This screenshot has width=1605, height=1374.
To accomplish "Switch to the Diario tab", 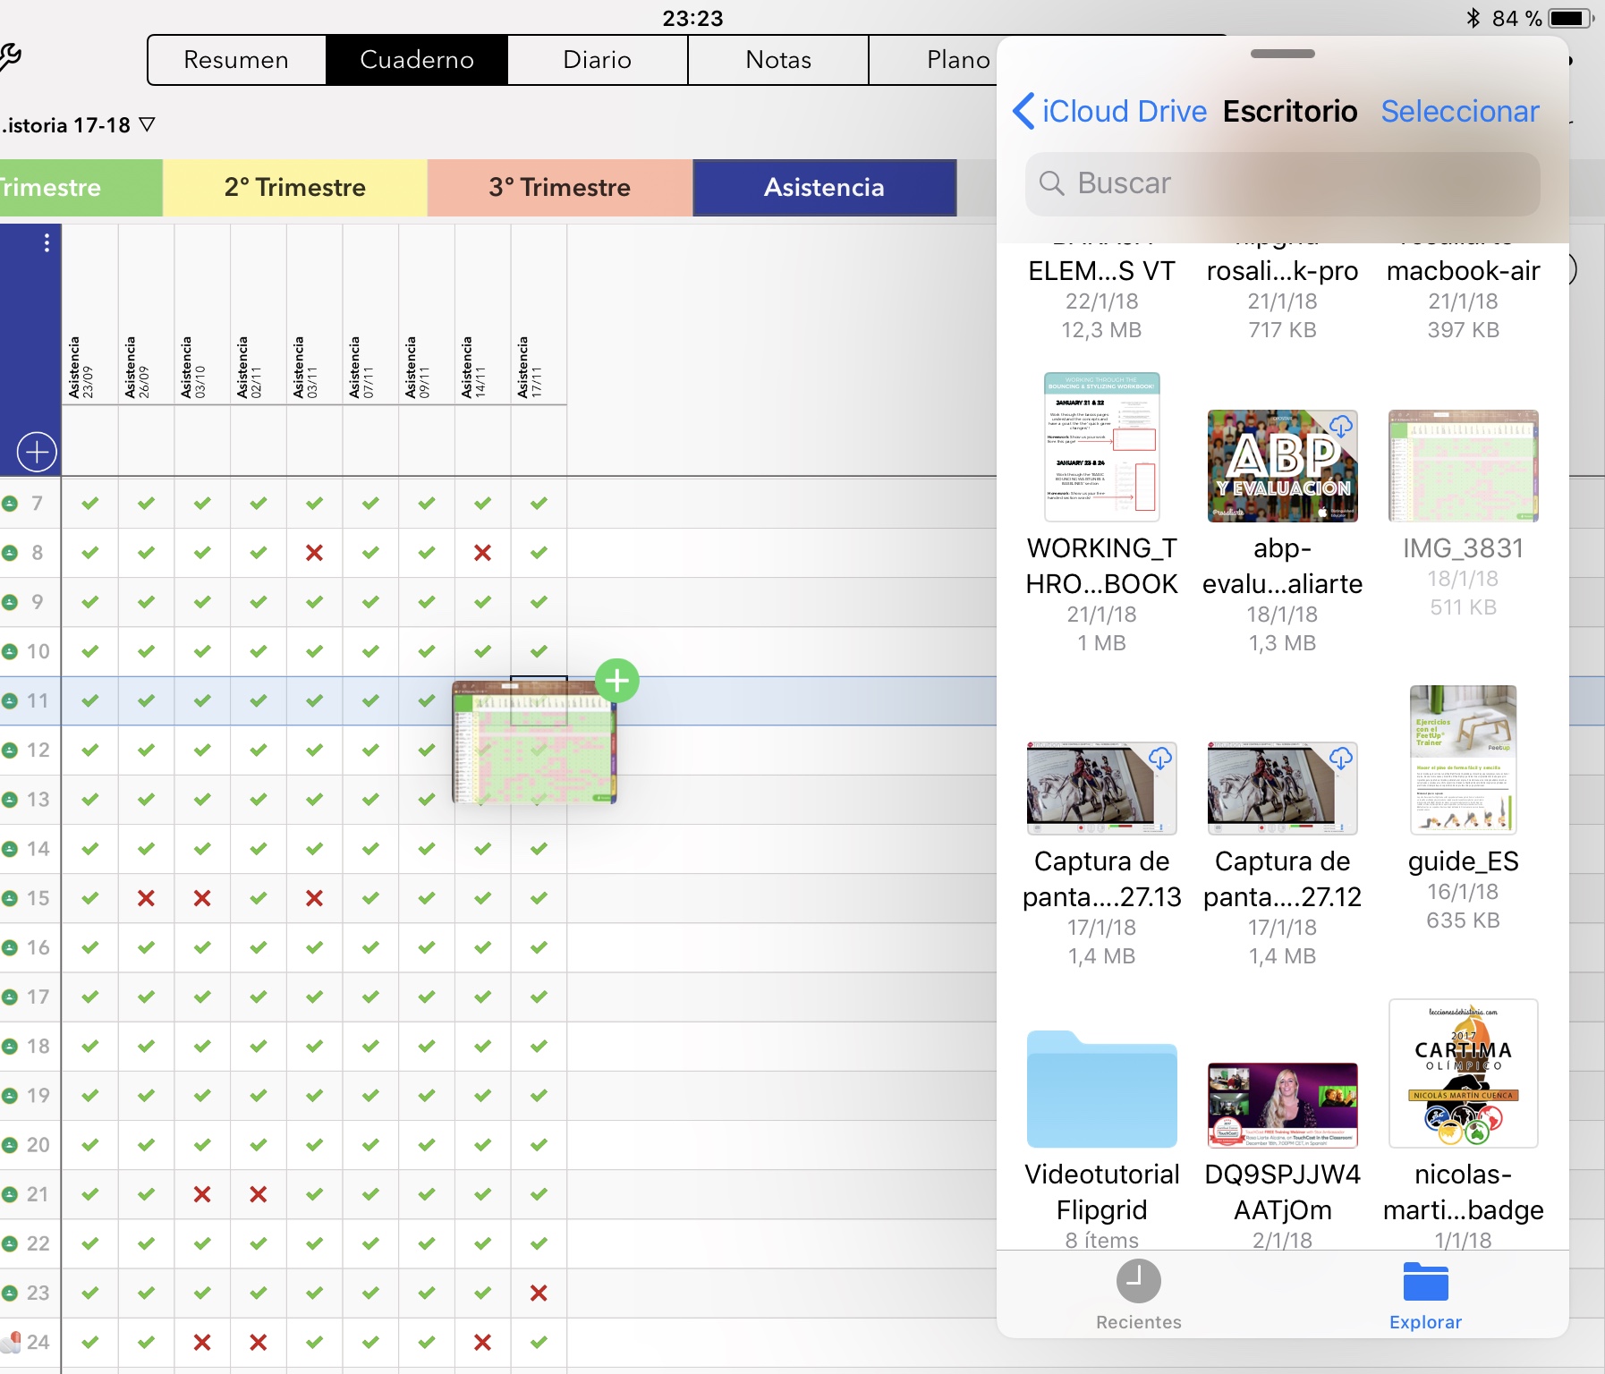I will pyautogui.click(x=597, y=60).
